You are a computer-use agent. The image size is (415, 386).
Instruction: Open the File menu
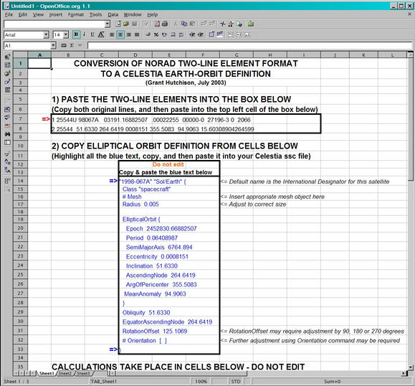(x=9, y=14)
